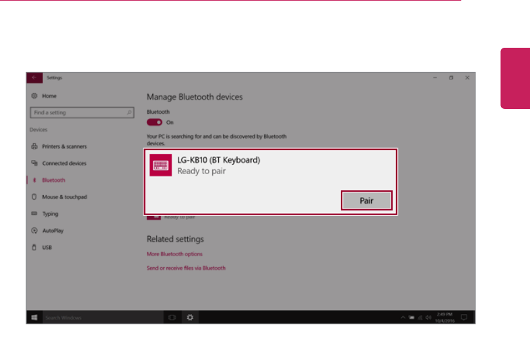This screenshot has width=530, height=339.
Task: Open Home in Settings sidebar
Action: tap(49, 96)
